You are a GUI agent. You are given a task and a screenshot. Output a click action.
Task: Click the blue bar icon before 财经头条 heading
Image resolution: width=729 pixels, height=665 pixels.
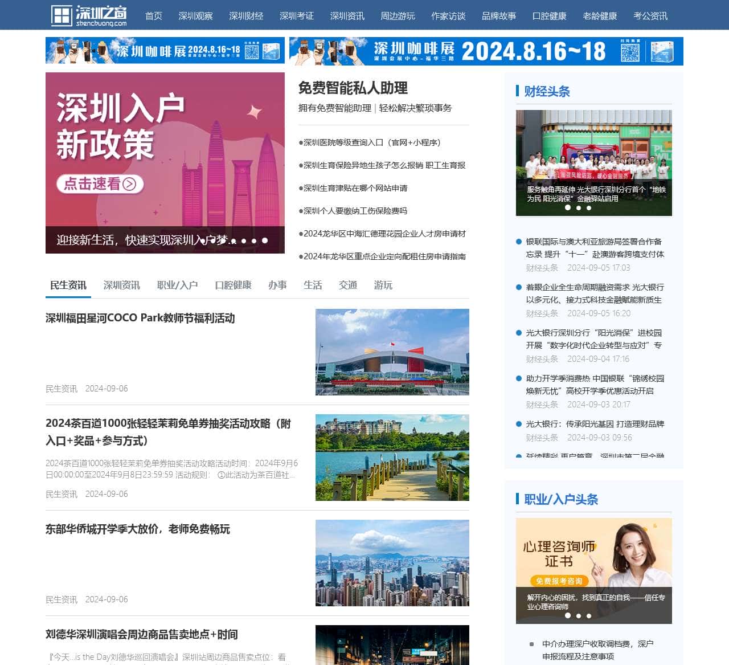coord(518,91)
